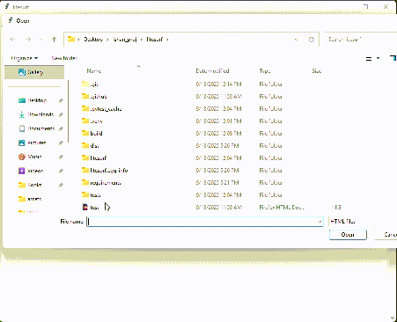Screen dimensions: 397x322
Task: Select the dist folder
Action: click(x=91, y=145)
